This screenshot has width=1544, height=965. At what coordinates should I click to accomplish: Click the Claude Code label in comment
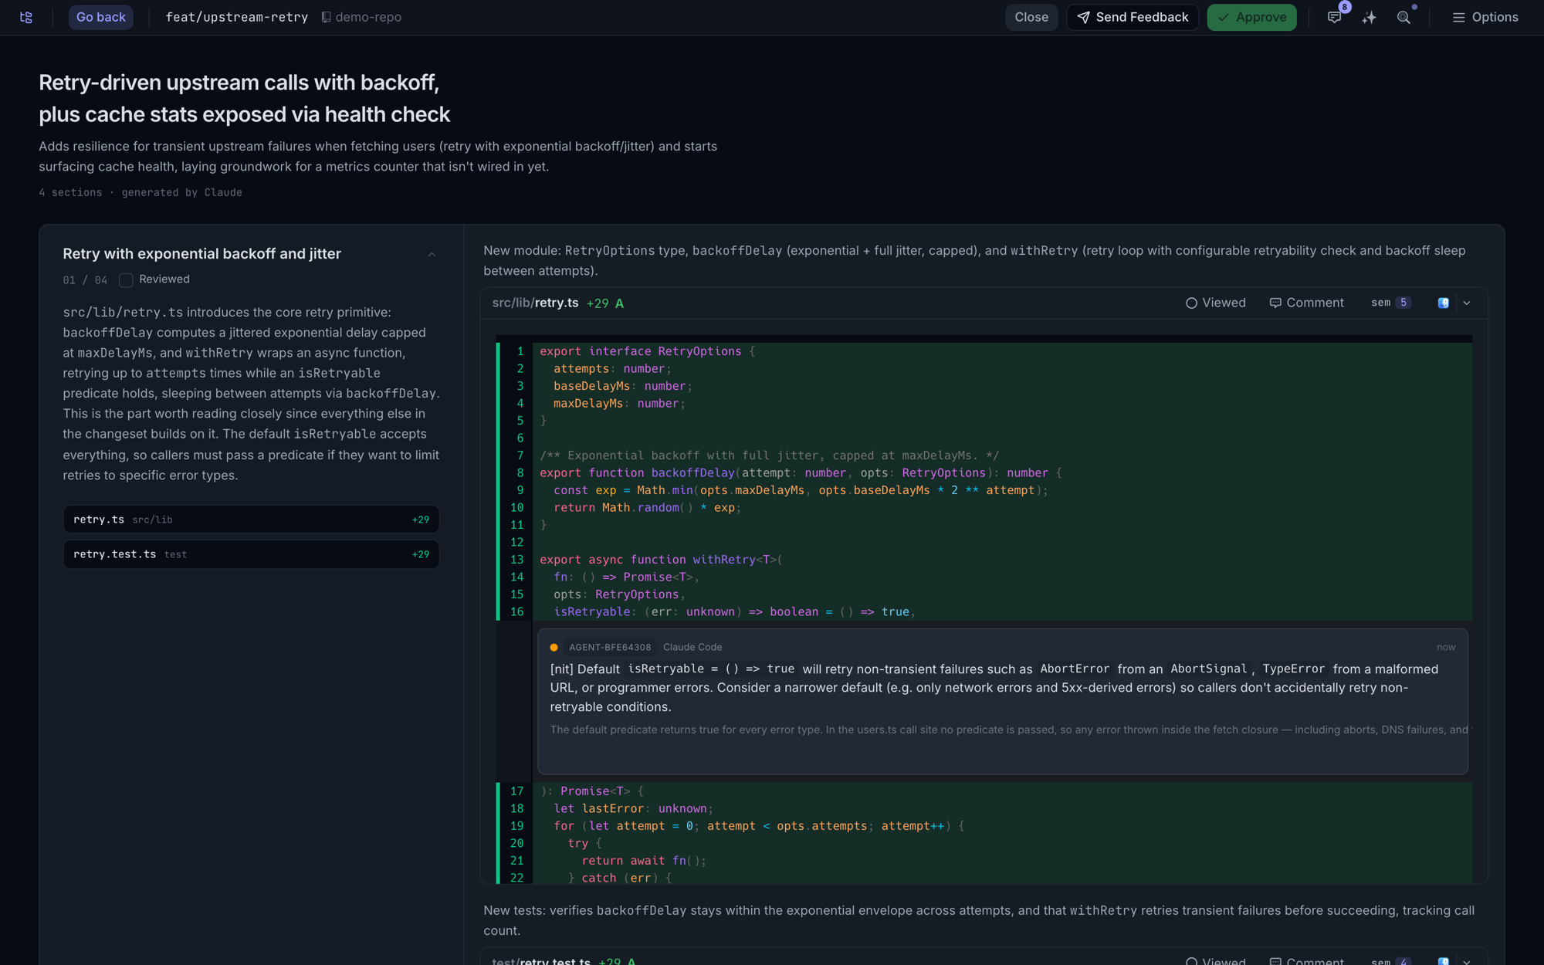692,647
